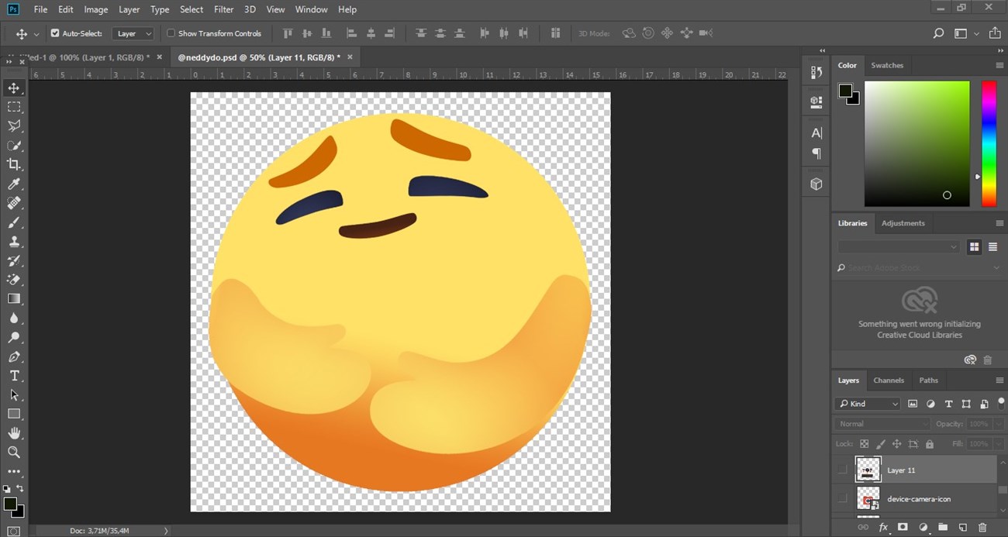Viewport: 1008px width, 537px height.
Task: Open the Color panel options menu
Action: [x=999, y=66]
